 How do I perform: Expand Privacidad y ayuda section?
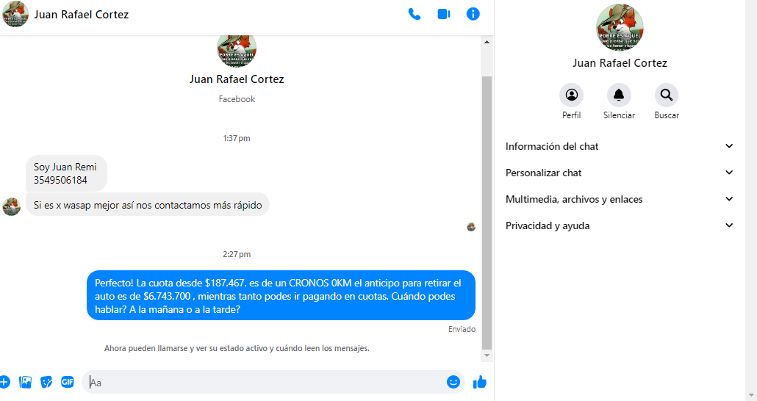tap(620, 225)
